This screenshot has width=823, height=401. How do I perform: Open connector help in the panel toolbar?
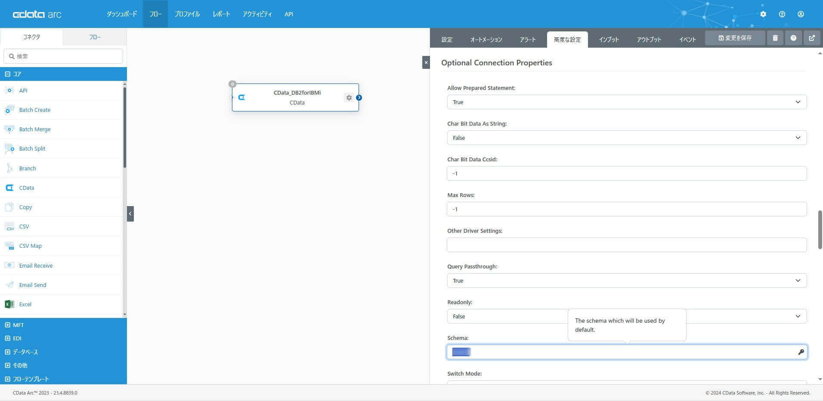(793, 38)
